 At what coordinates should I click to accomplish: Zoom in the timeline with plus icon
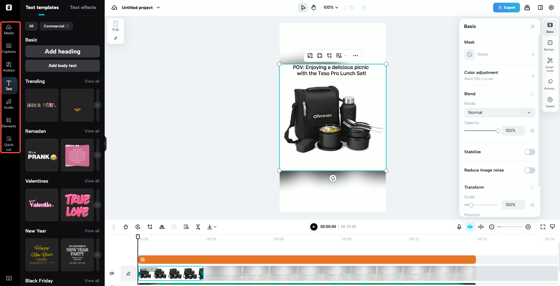[x=528, y=227]
